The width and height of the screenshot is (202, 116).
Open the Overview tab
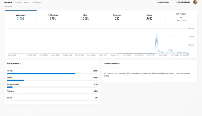pyautogui.click(x=8, y=2)
